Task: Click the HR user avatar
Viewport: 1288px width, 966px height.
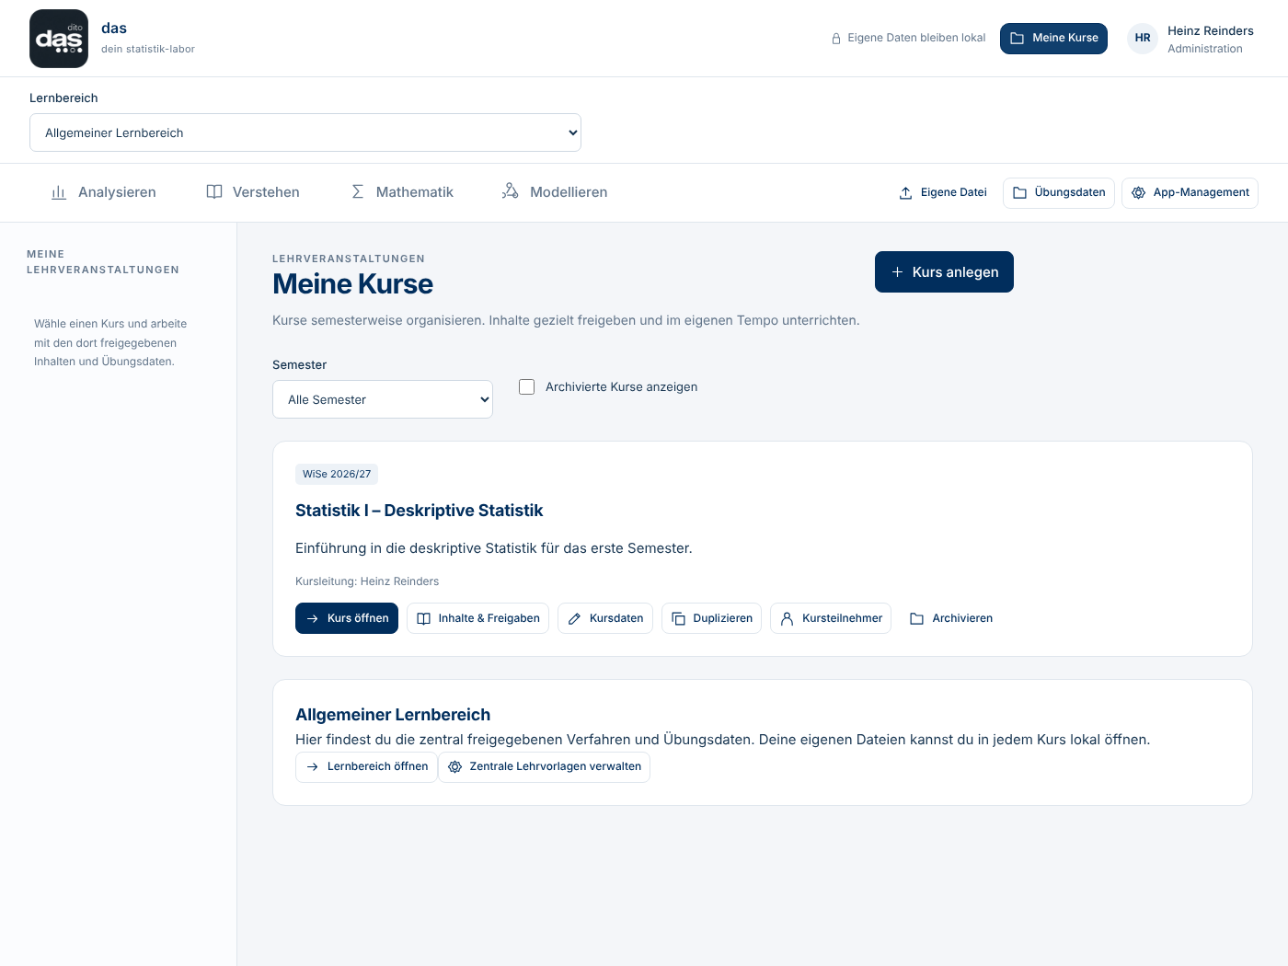Action: tap(1143, 39)
